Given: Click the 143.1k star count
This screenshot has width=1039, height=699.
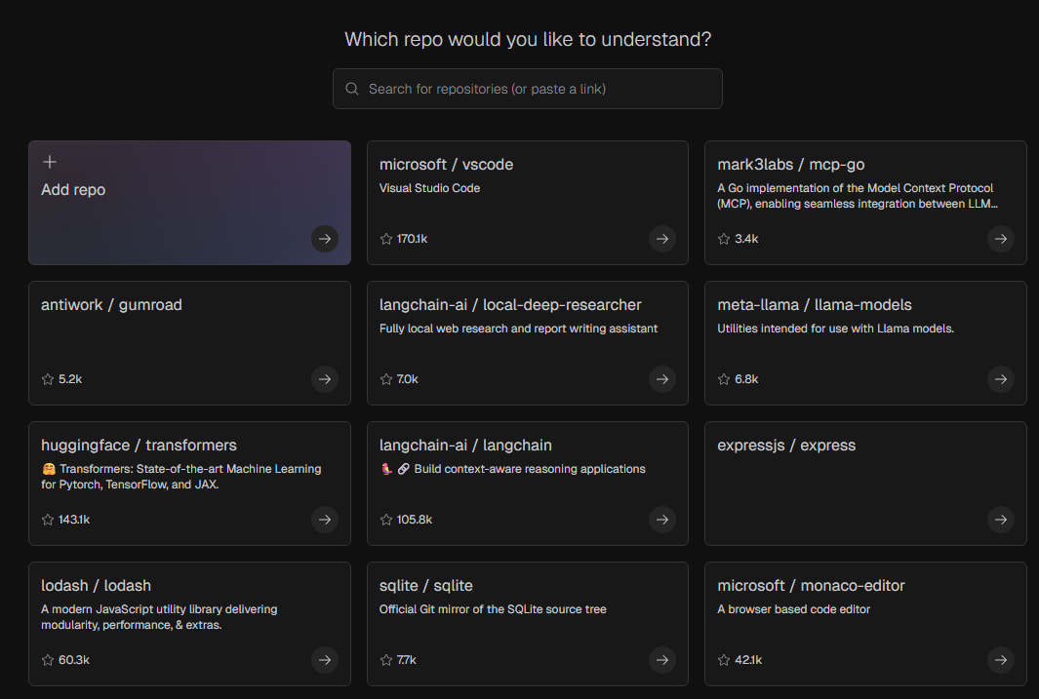Looking at the screenshot, I should click(x=73, y=520).
